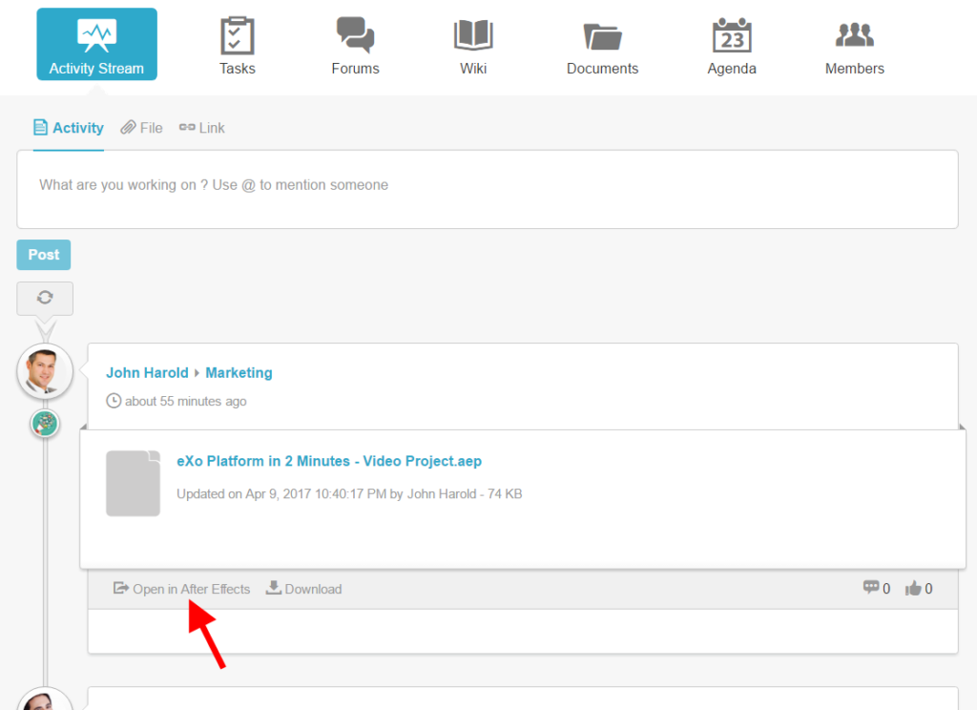
Task: Open John Harold's avatar picture
Action: [x=45, y=371]
